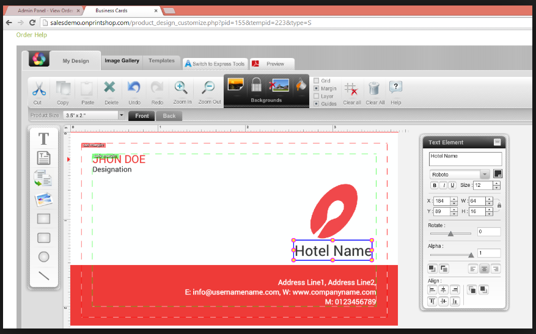Click the Paste clipboard icon
Viewport: 536px width, 334px height.
coord(87,89)
